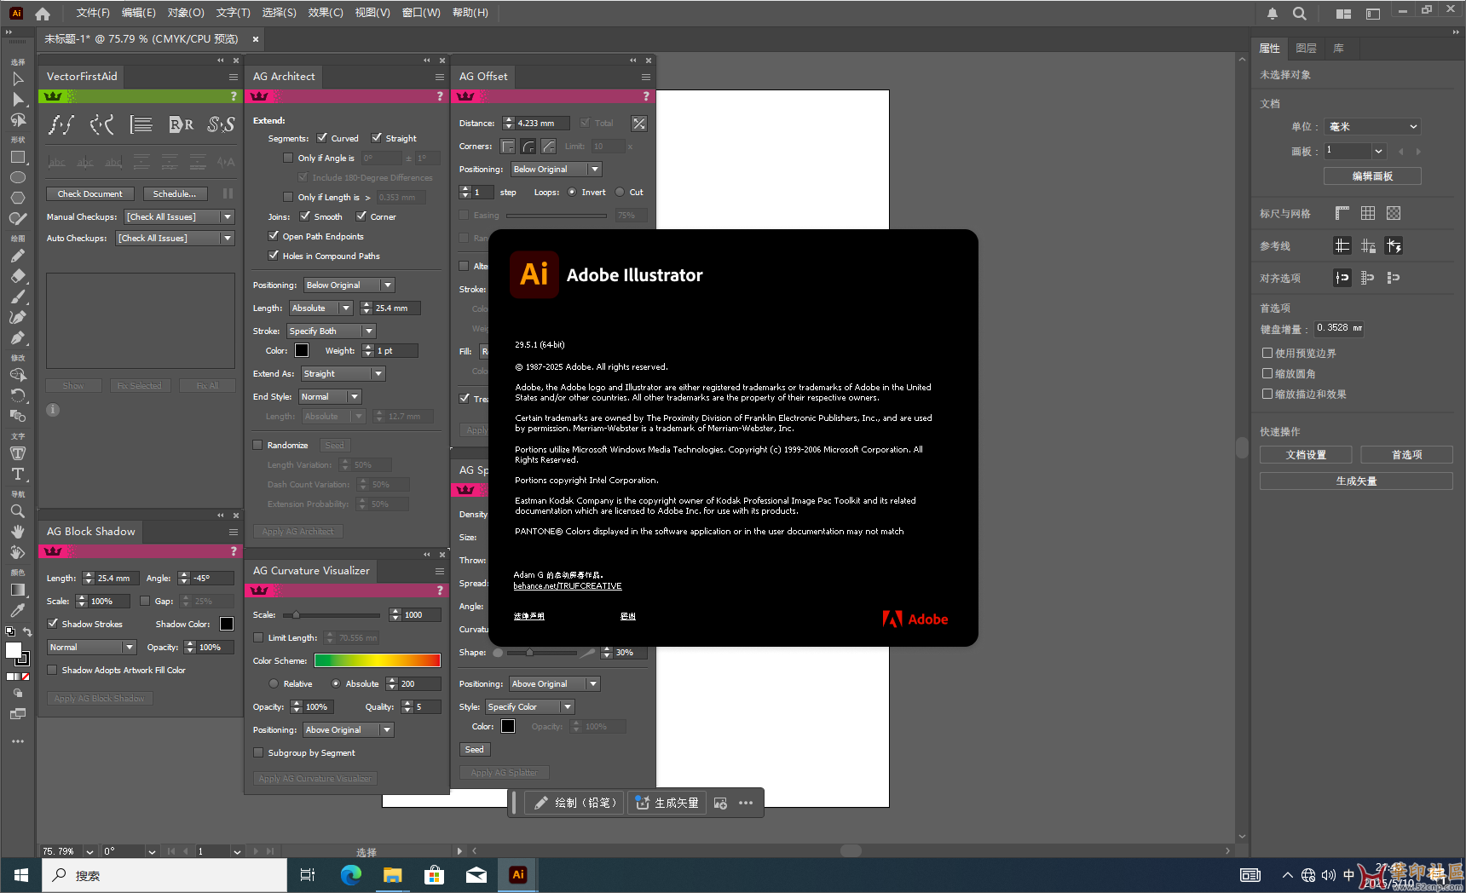The height and width of the screenshot is (893, 1466).
Task: Switch to the 图层 panel tab
Action: tap(1305, 49)
